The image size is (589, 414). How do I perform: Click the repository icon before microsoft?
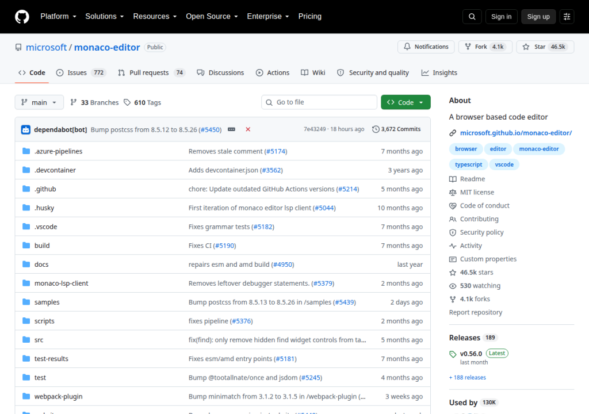click(18, 47)
